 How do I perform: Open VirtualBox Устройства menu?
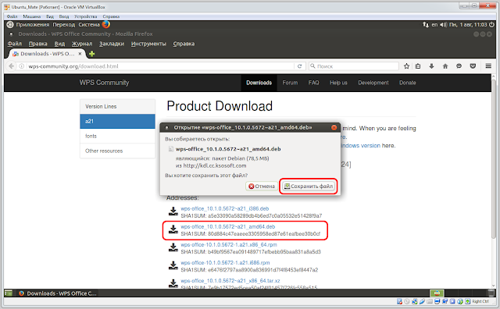click(x=85, y=16)
